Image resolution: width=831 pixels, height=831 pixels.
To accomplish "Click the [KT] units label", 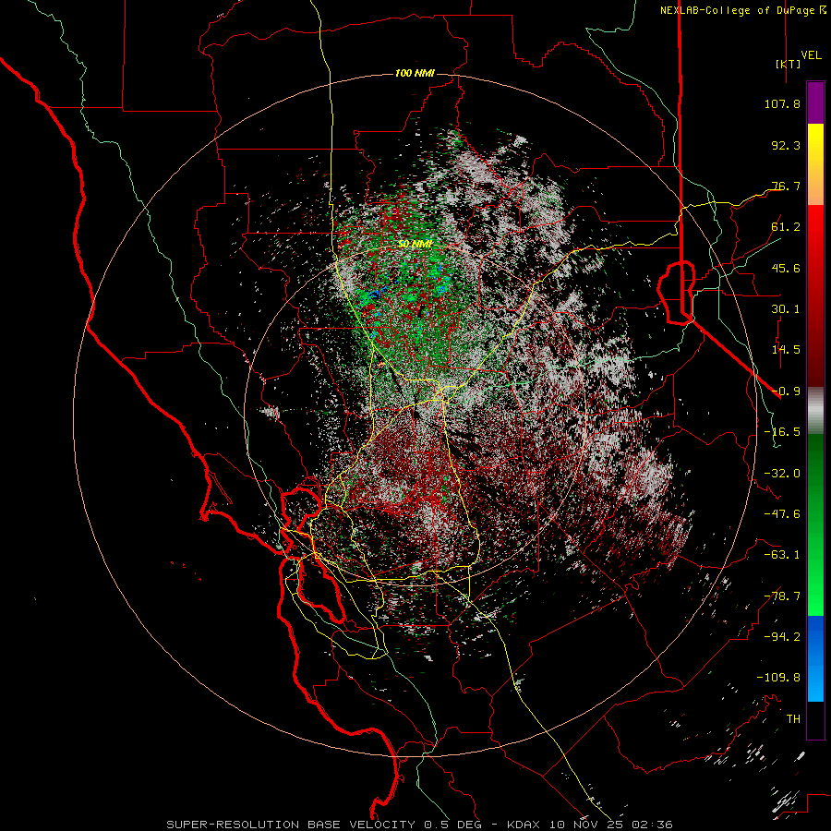I will (x=789, y=64).
